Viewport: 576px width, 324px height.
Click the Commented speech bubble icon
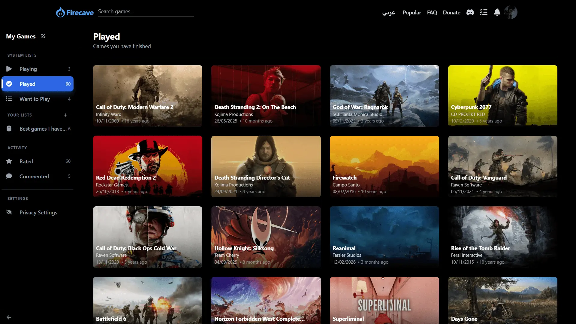[9, 176]
